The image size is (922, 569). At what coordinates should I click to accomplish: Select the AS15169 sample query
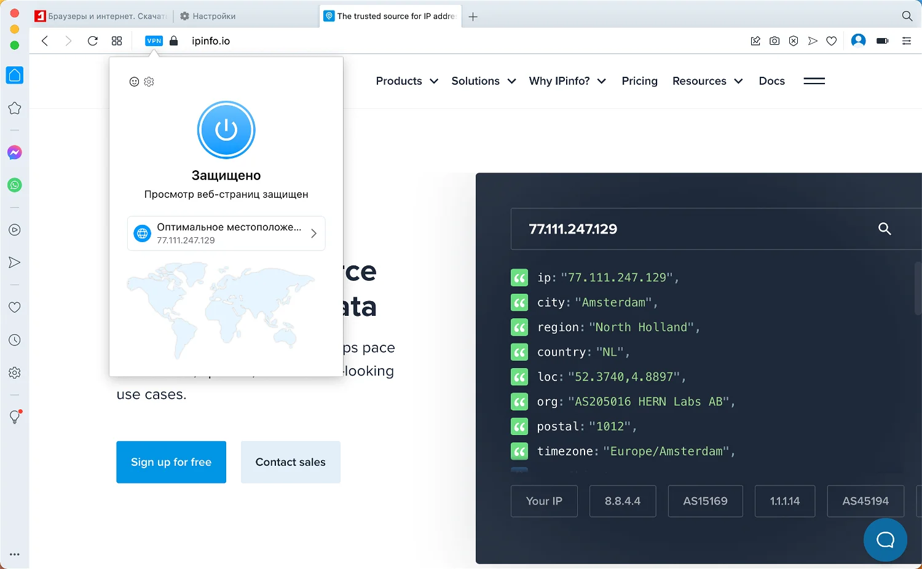(705, 501)
